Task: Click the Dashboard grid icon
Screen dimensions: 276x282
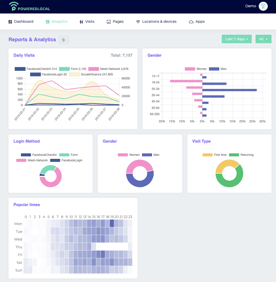Action: point(10,22)
